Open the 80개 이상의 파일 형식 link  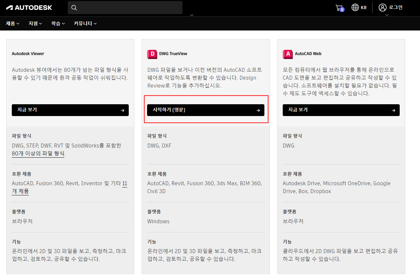(x=38, y=153)
